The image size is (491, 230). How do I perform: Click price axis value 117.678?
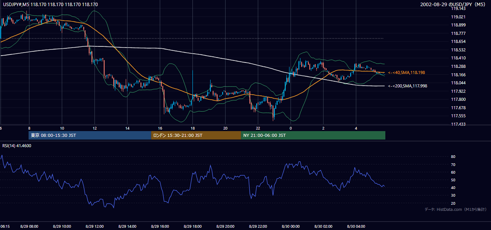click(458, 108)
